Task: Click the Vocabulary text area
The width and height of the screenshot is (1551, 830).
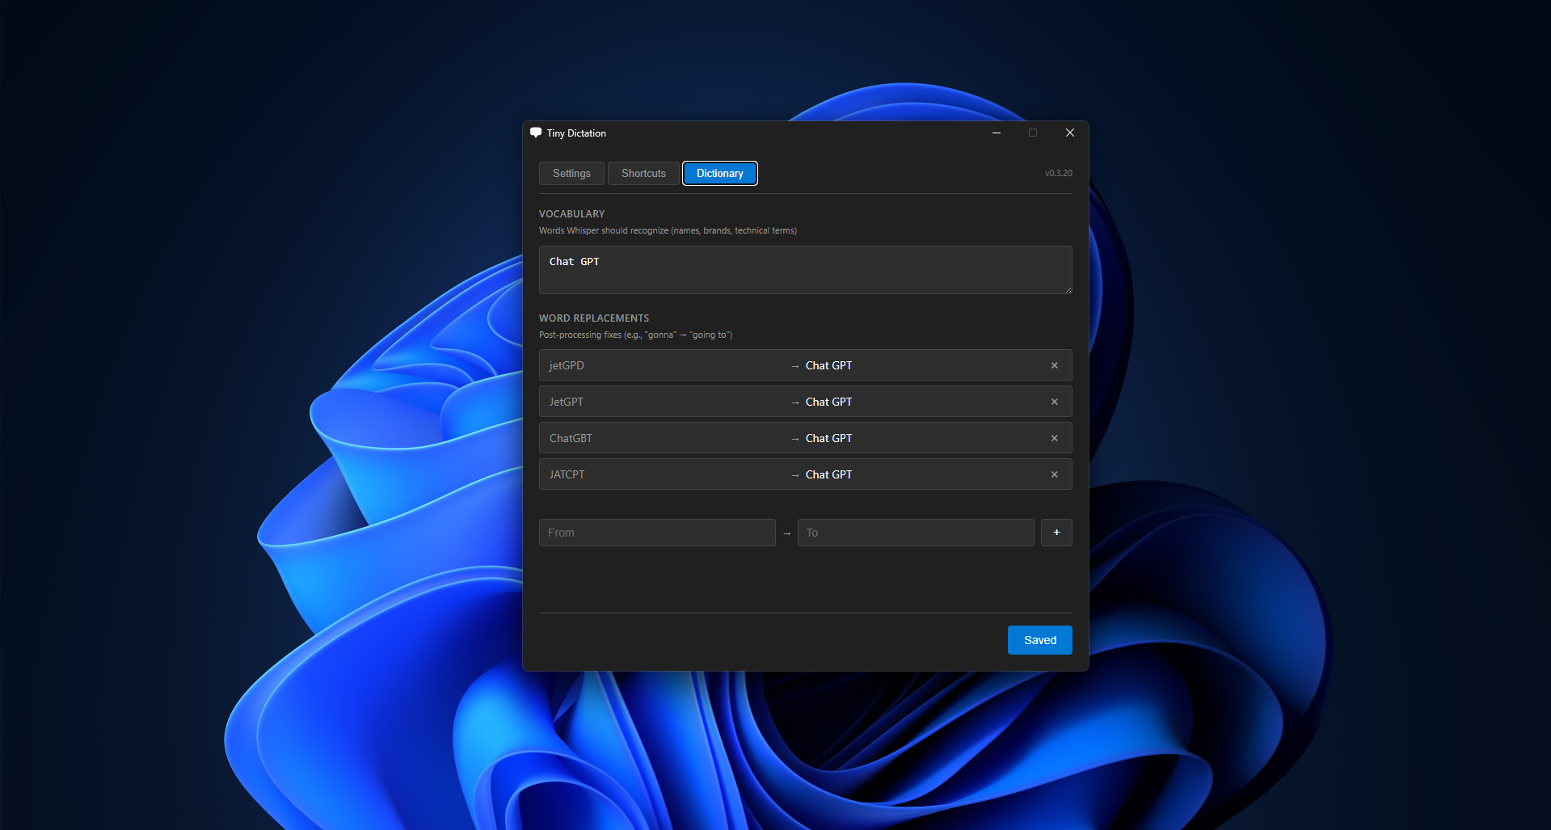Action: 805,270
